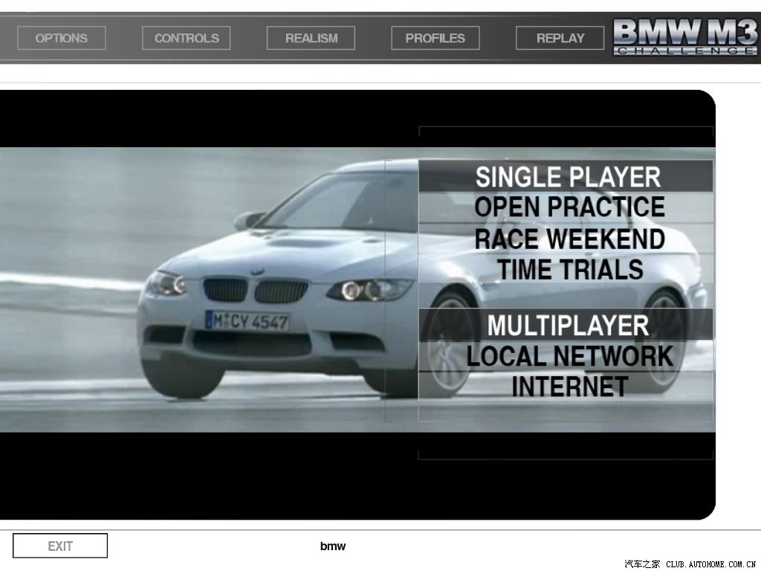Choose RACE WEEKEND mode
761x571 pixels.
[569, 239]
